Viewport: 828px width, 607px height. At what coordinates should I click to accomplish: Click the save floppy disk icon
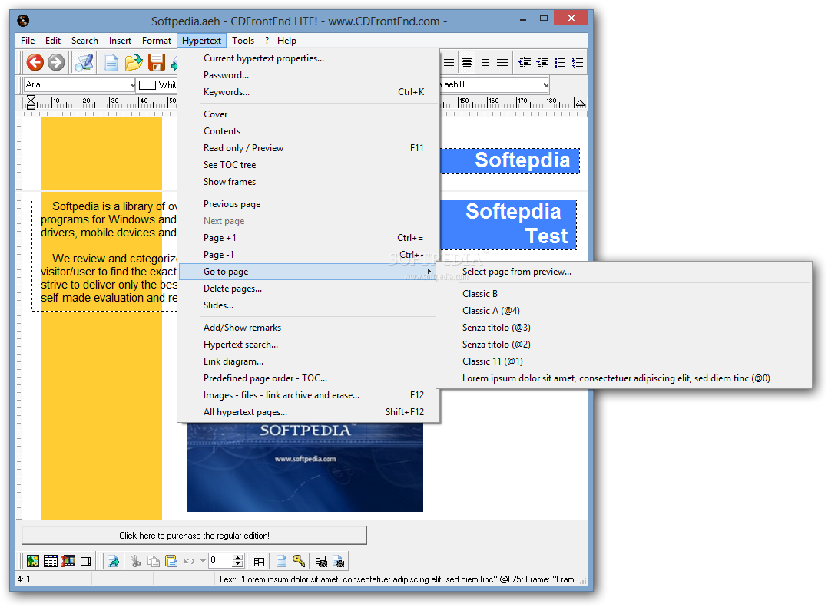[157, 62]
